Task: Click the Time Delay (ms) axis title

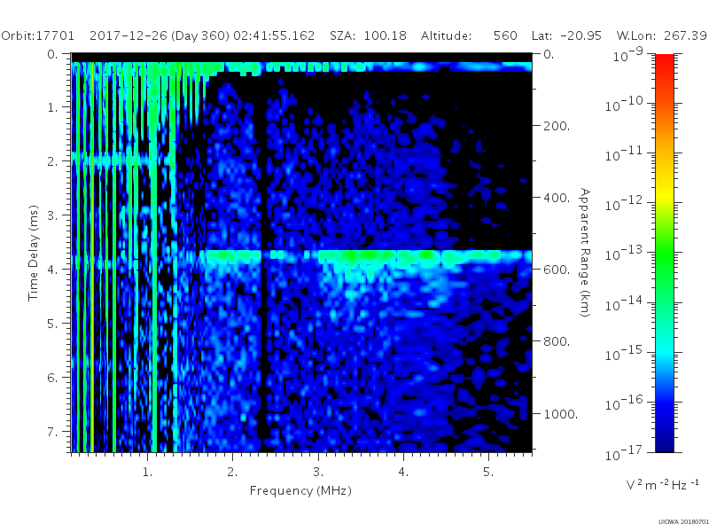Action: 34,254
